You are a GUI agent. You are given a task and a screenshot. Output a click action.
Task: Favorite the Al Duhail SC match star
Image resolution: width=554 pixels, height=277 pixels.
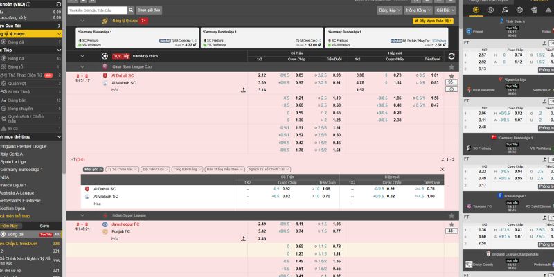tap(452, 75)
